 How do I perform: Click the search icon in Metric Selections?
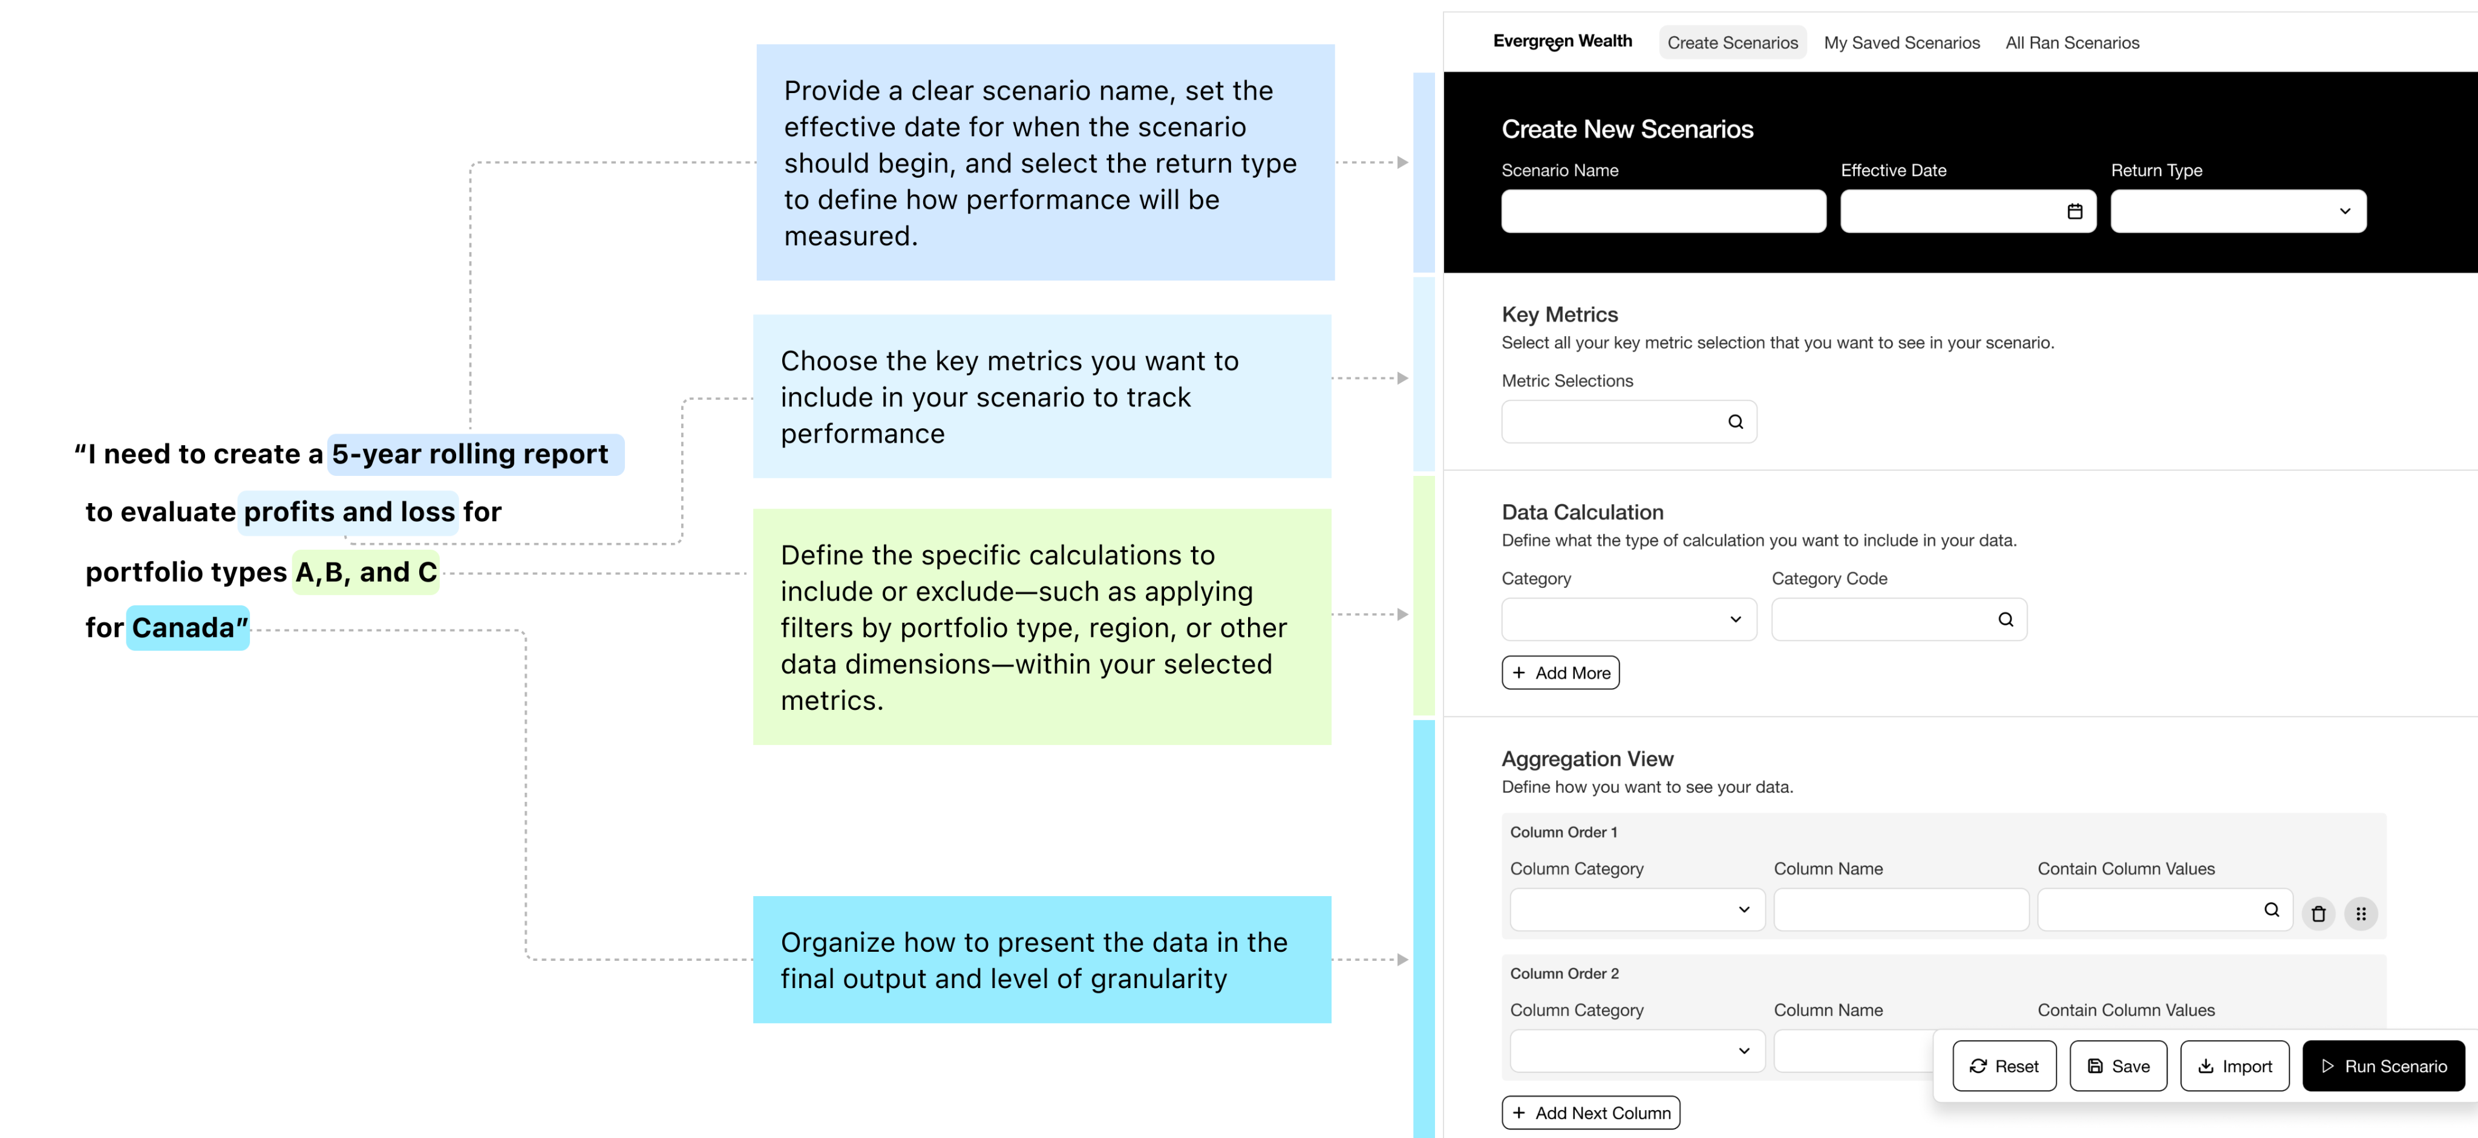(1734, 422)
